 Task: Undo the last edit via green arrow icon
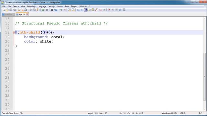43,10
